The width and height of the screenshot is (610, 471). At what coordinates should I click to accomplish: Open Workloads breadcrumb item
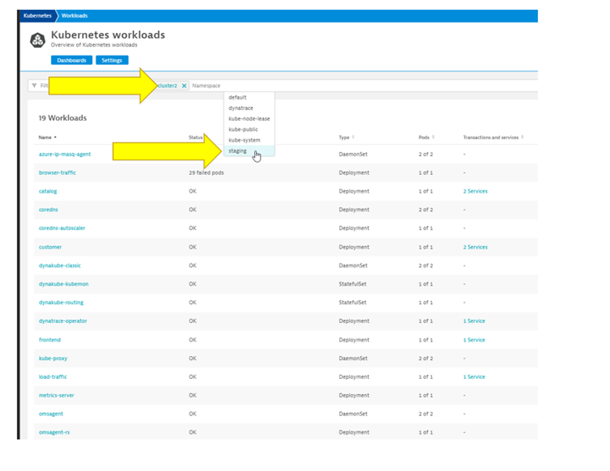pyautogui.click(x=74, y=16)
